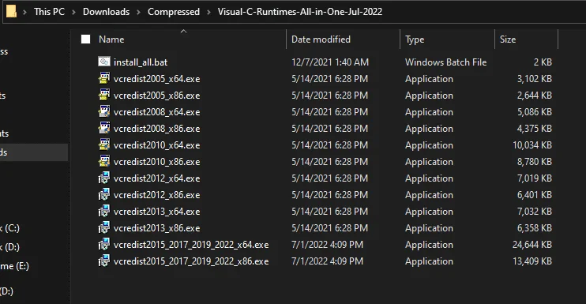Viewport: 586px width, 304px height.
Task: Click the vcredist2005_x86.exe installer icon
Action: click(104, 95)
